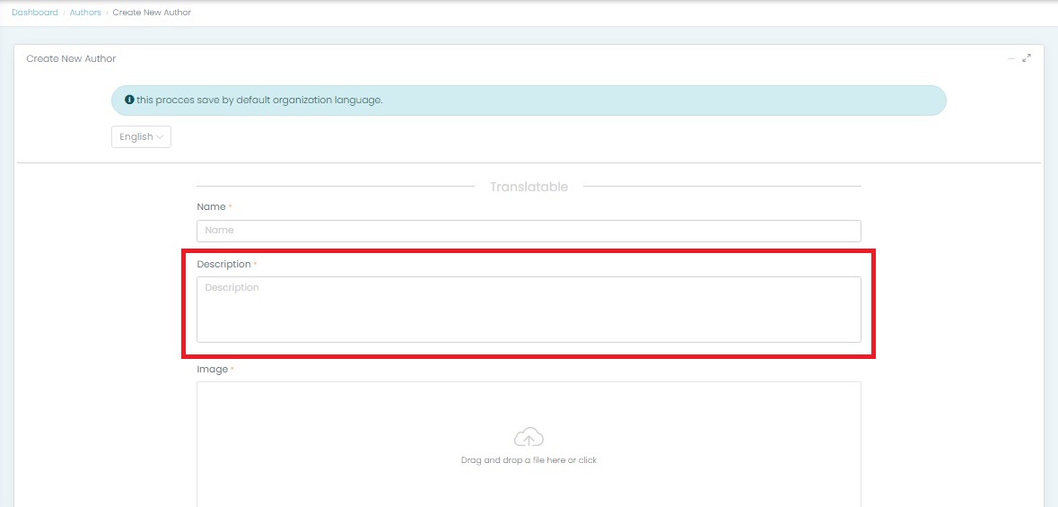Viewport: 1058px width, 507px height.
Task: Click the Image field label
Action: (x=212, y=370)
